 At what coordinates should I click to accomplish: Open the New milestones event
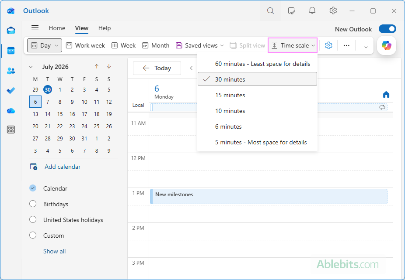pos(269,196)
